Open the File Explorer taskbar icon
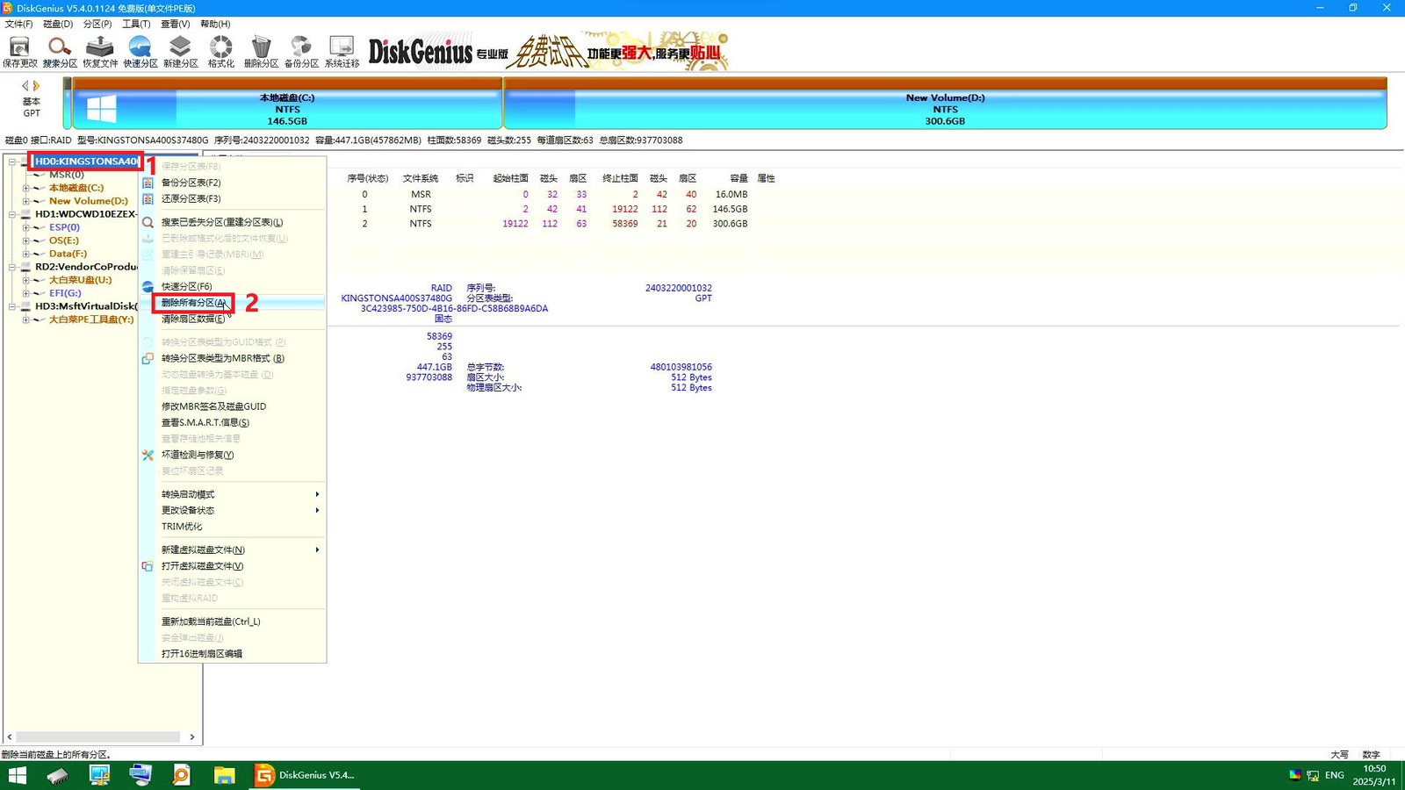Image resolution: width=1405 pixels, height=790 pixels. (225, 775)
